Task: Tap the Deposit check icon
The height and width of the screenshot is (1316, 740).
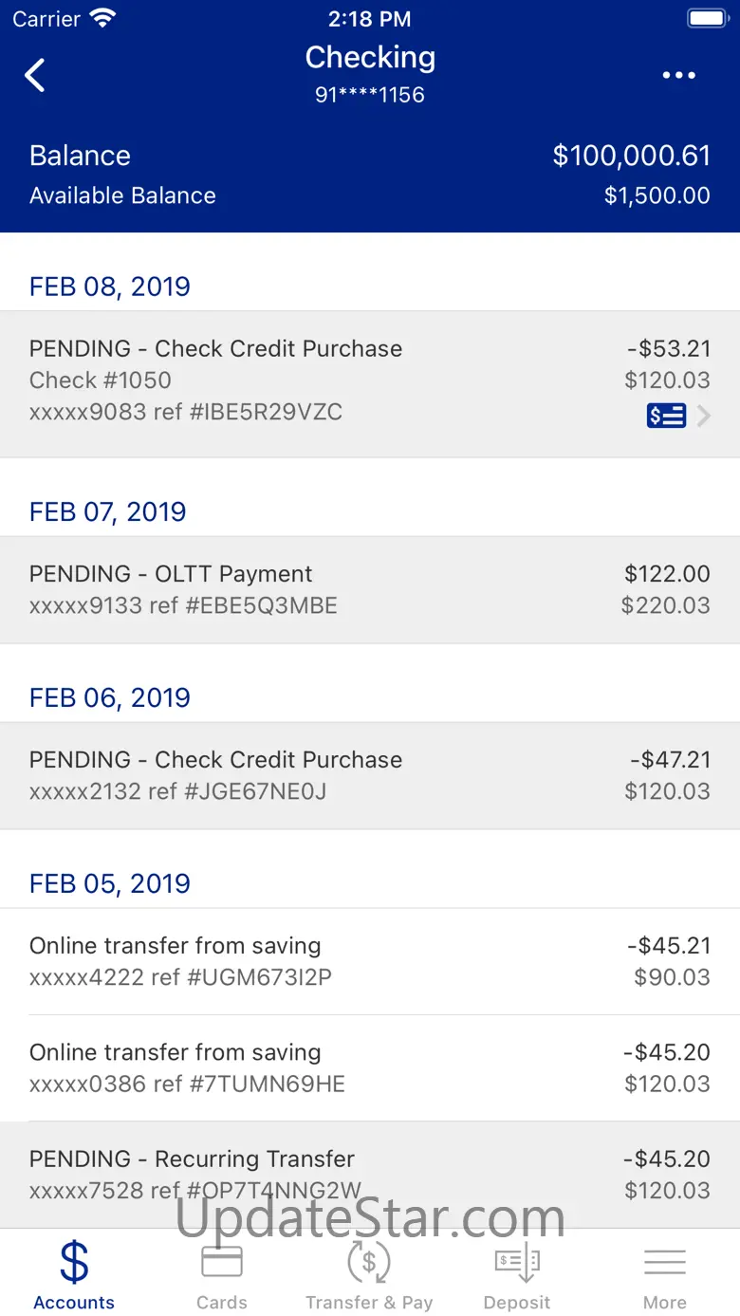Action: pyautogui.click(x=517, y=1262)
